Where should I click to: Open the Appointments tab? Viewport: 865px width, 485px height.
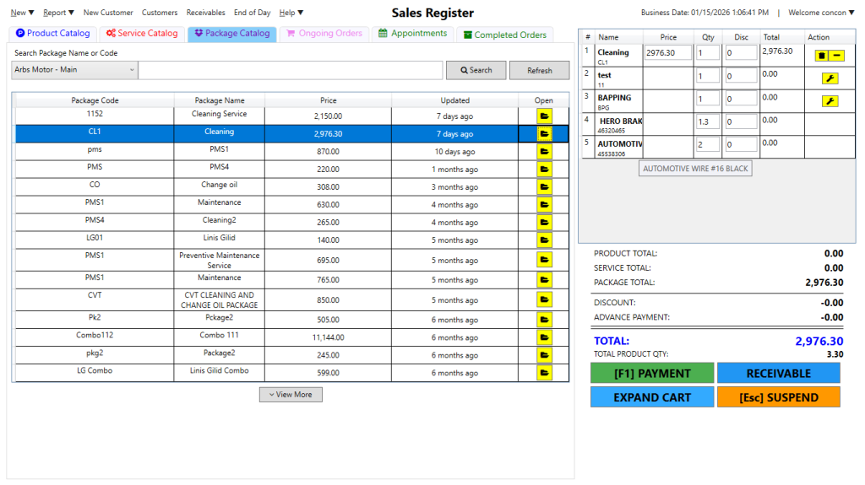click(x=413, y=34)
